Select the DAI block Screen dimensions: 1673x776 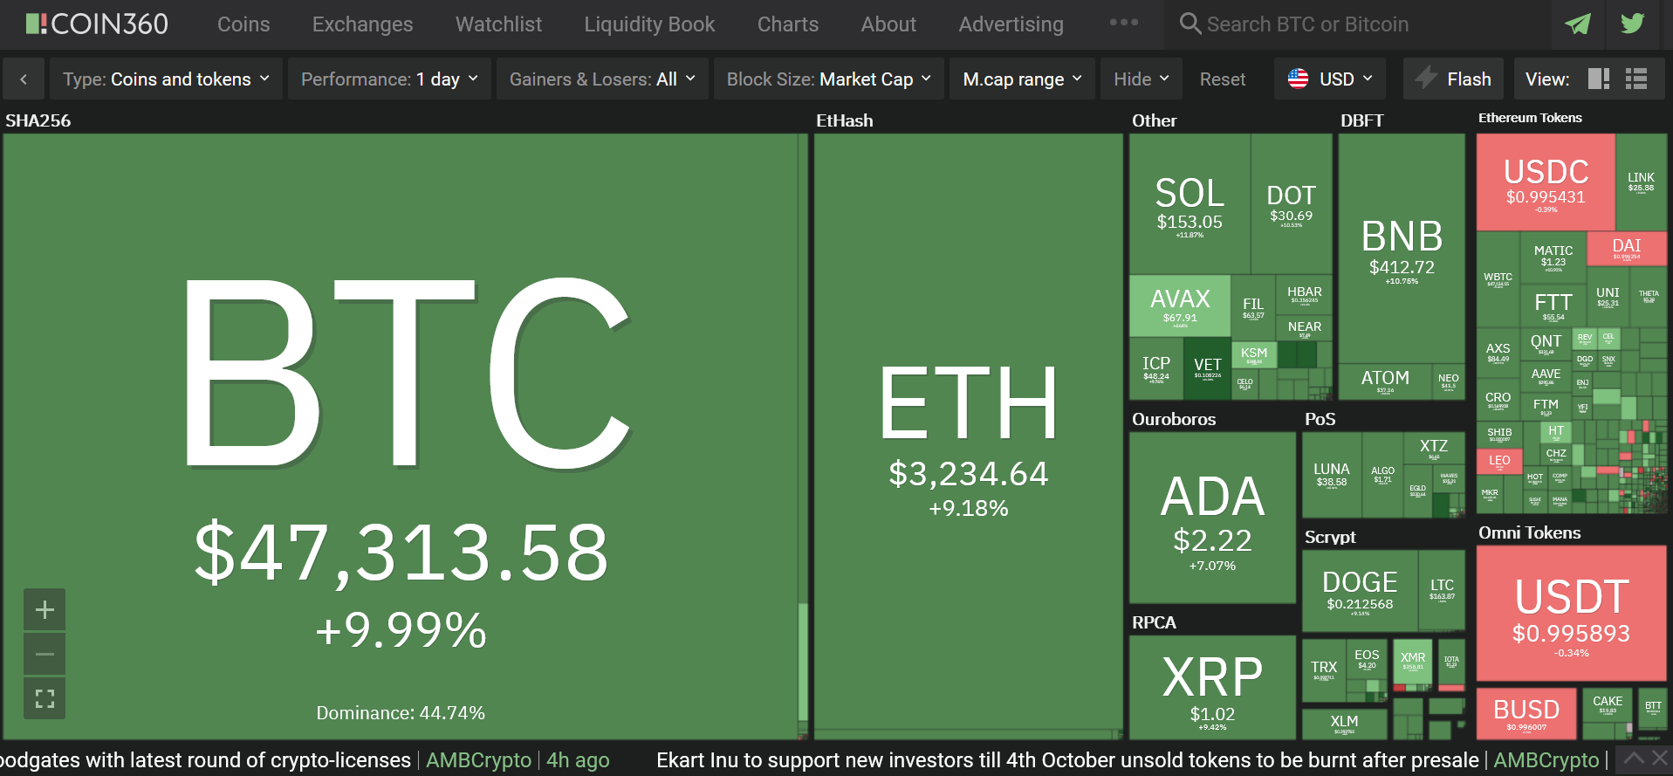point(1627,248)
